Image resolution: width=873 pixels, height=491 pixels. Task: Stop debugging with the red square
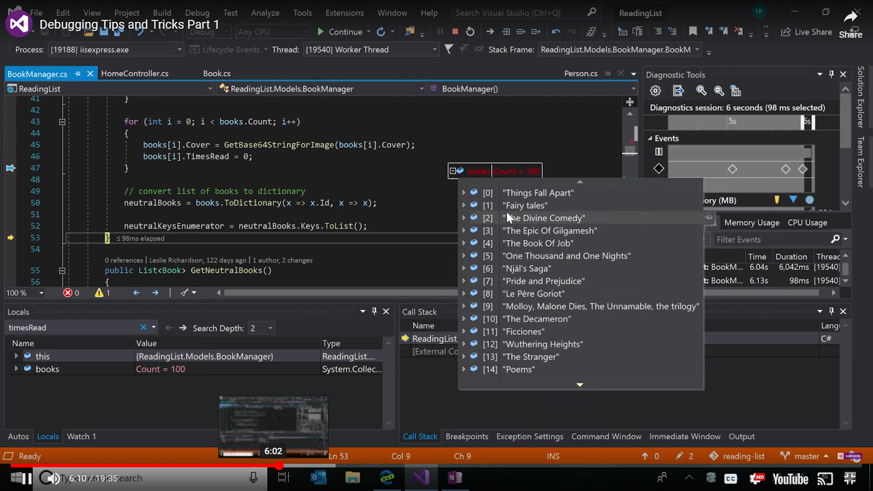(x=455, y=32)
